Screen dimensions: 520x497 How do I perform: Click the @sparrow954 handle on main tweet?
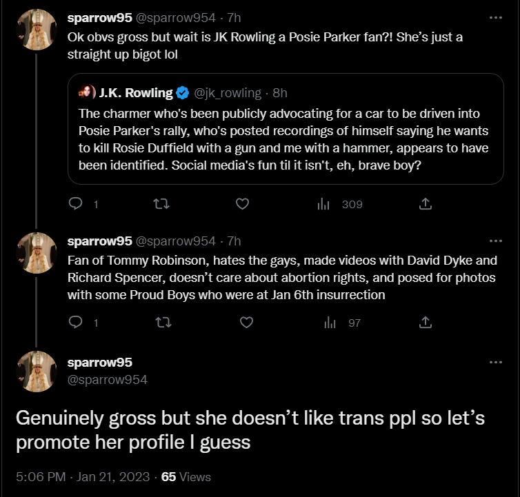pos(108,380)
